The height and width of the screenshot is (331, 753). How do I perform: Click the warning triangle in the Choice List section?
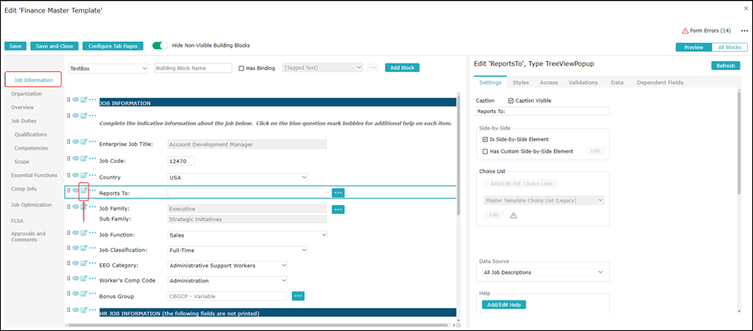pos(514,216)
